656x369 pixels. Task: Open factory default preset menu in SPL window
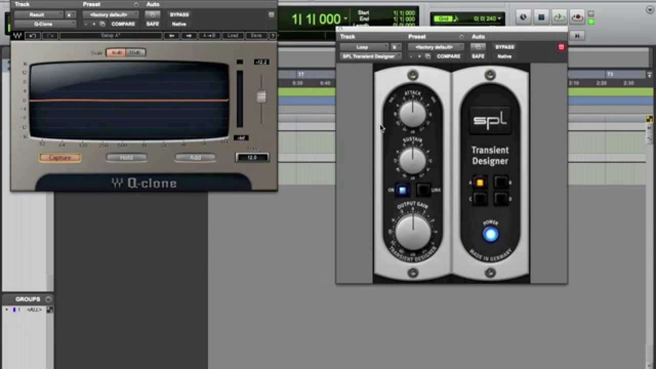[x=436, y=47]
